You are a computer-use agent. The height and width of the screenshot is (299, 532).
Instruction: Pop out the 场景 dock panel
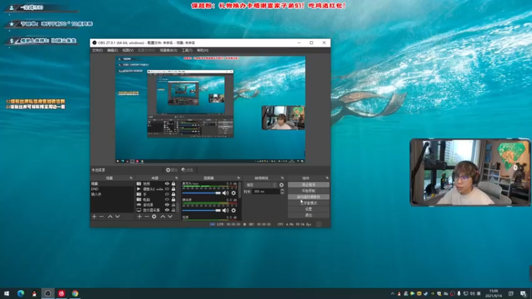131,178
